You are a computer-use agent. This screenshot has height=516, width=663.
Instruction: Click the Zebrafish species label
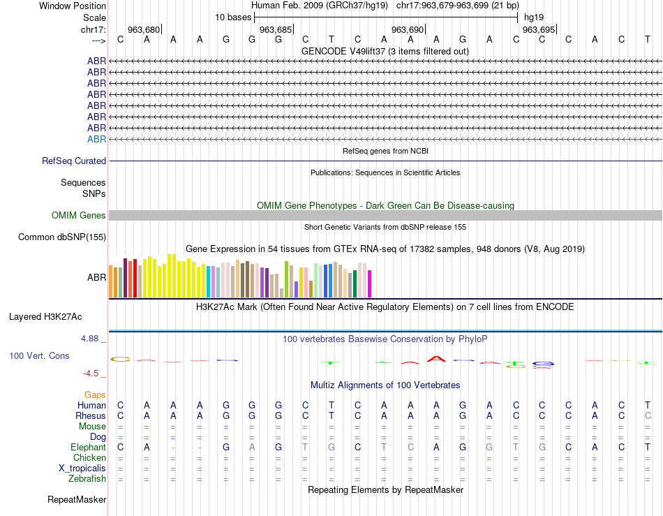[x=87, y=478]
